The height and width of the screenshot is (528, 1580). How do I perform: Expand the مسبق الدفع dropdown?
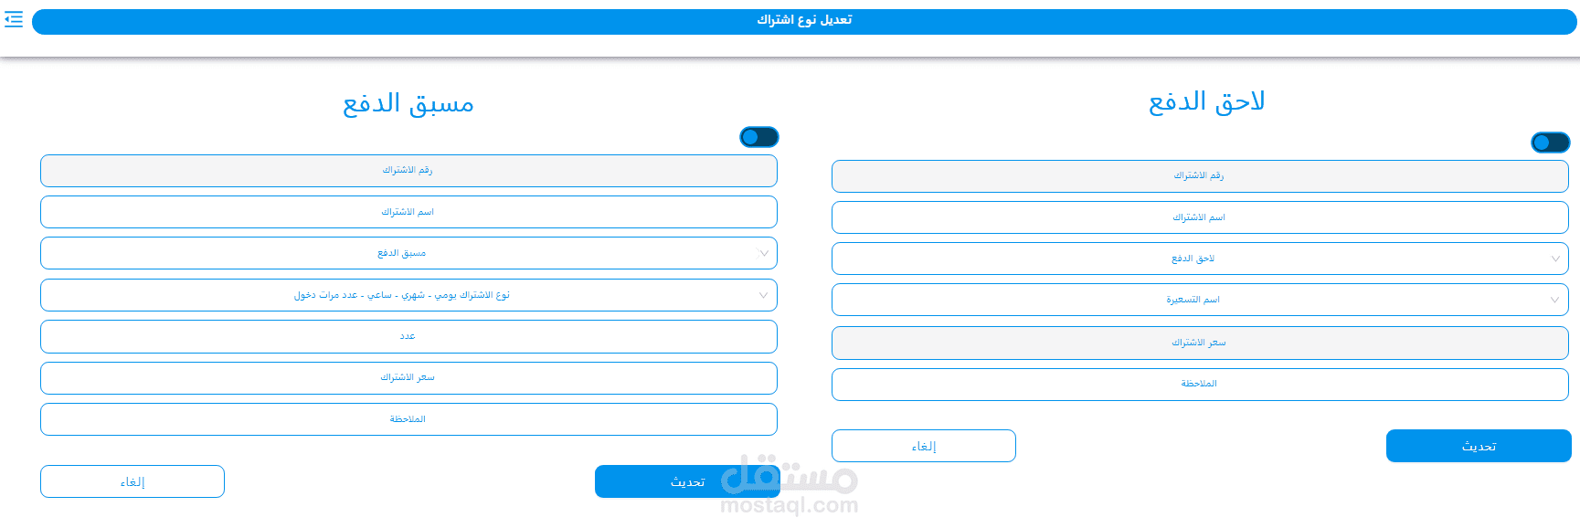coord(408,253)
